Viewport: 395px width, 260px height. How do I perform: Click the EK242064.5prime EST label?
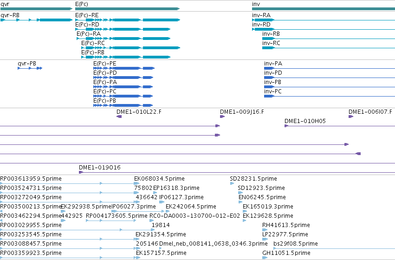[191, 207]
